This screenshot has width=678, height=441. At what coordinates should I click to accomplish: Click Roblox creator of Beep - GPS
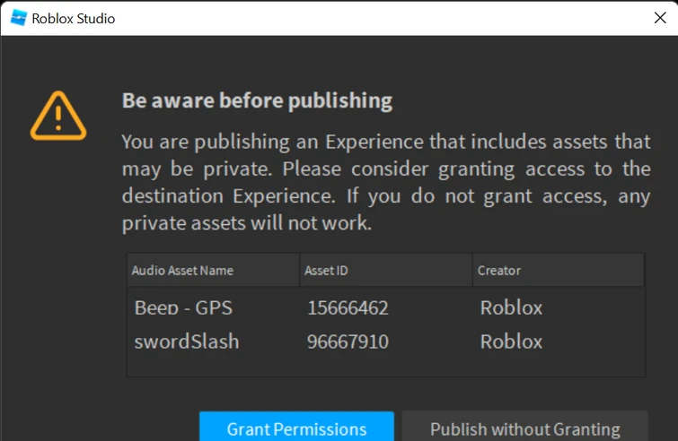pos(511,307)
